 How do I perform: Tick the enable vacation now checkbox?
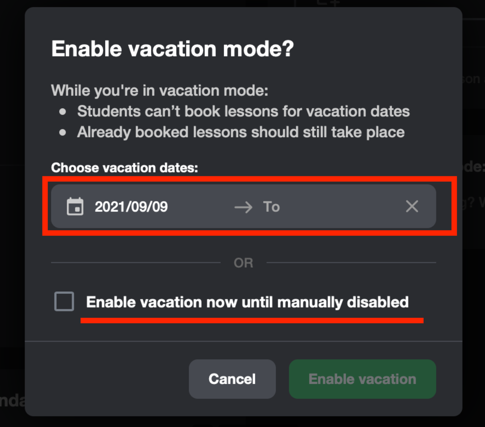point(64,301)
